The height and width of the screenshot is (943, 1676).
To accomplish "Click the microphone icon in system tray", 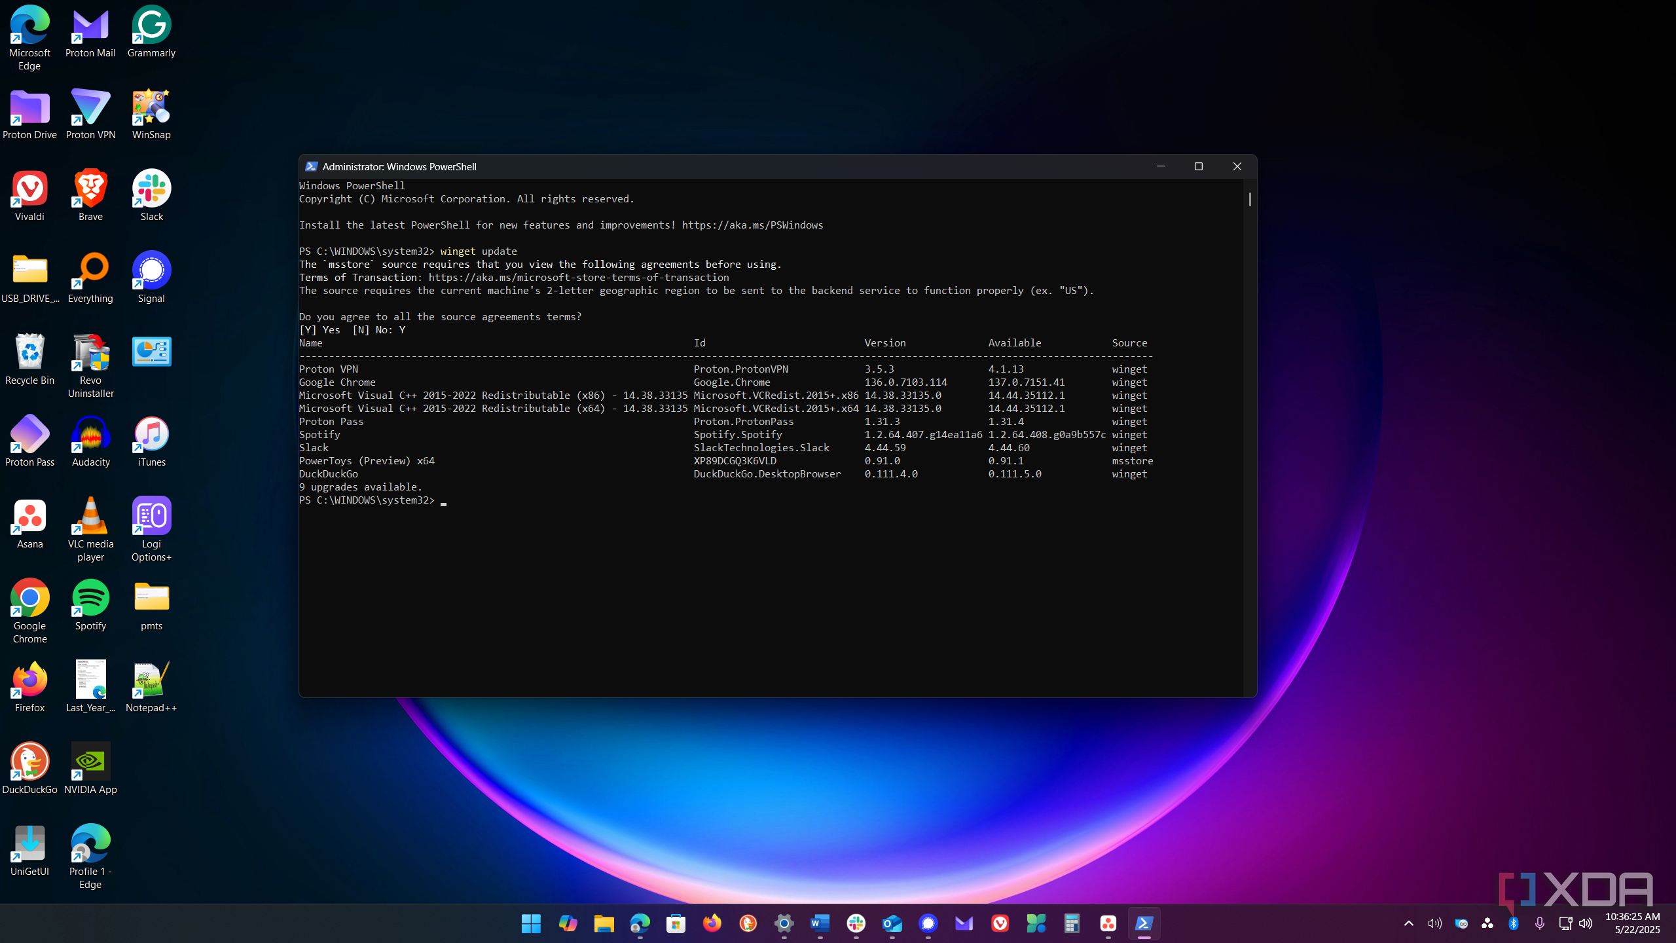I will click(1540, 923).
